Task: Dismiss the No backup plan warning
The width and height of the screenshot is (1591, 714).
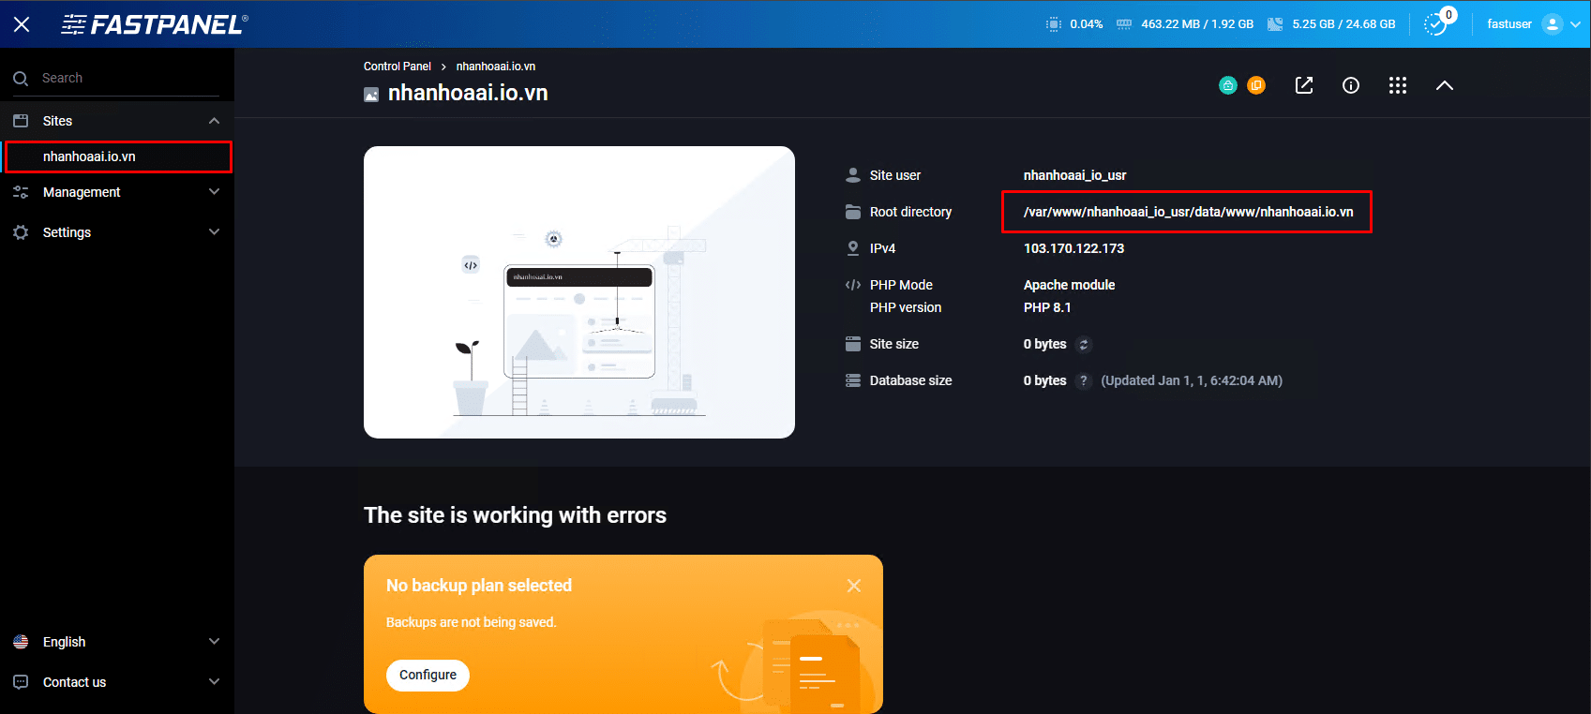Action: 854,586
